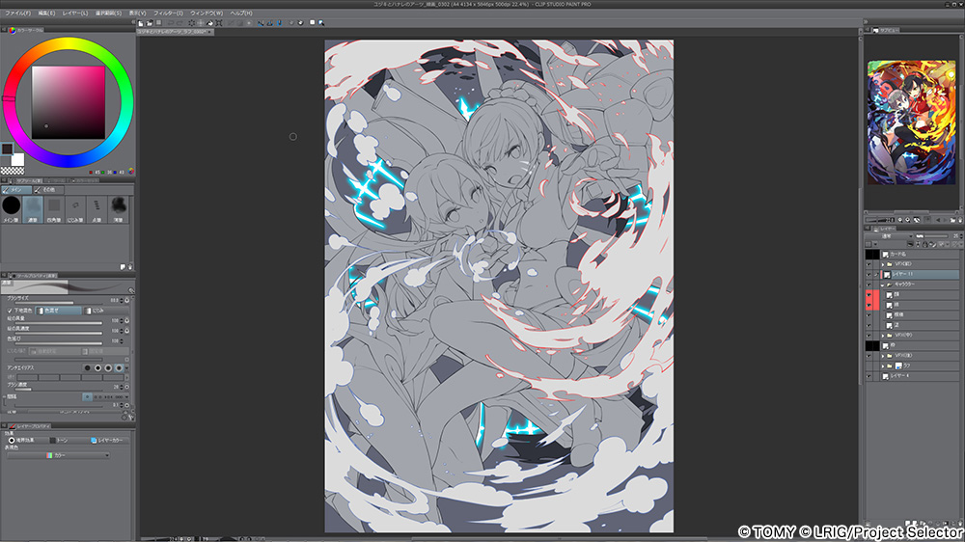
Task: Select the first (none) anti-aliasing radio option
Action: pos(88,367)
